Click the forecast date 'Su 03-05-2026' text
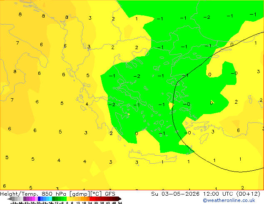 point(175,194)
